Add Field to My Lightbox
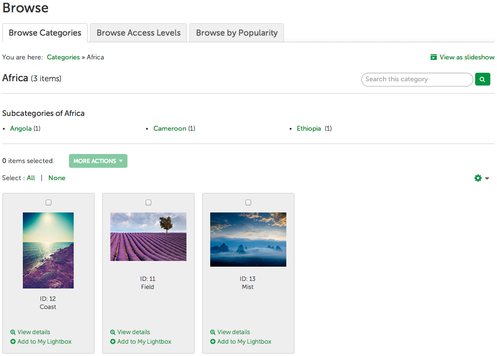The image size is (497, 356). [144, 341]
